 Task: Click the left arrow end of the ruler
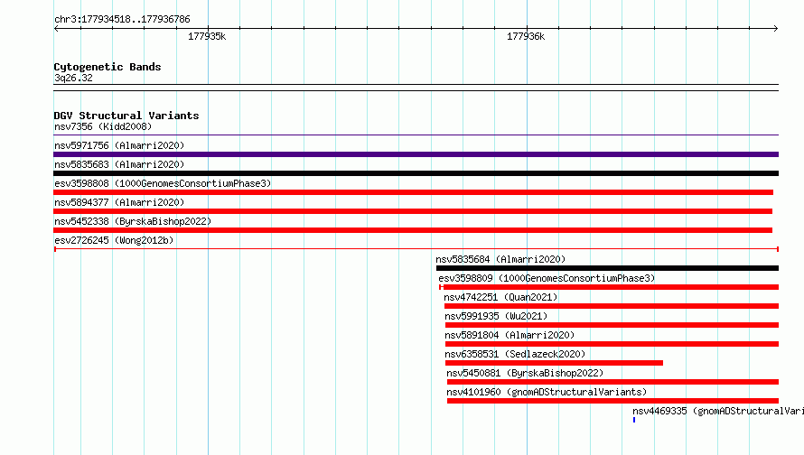coord(56,28)
